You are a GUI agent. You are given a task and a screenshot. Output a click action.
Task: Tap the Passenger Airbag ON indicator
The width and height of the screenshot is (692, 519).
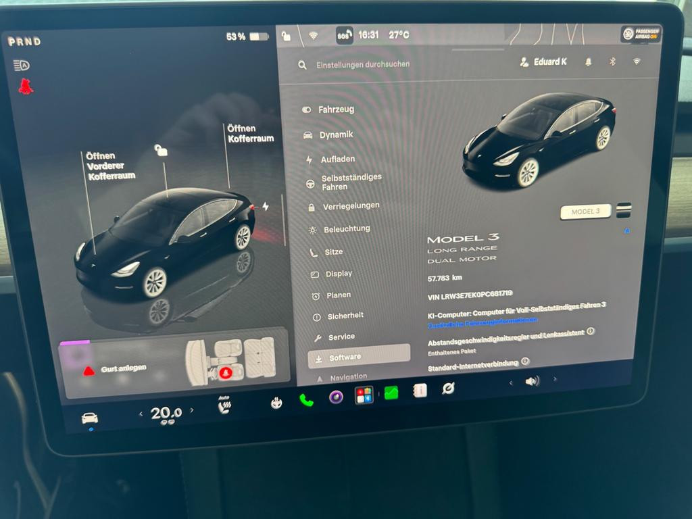coord(641,34)
